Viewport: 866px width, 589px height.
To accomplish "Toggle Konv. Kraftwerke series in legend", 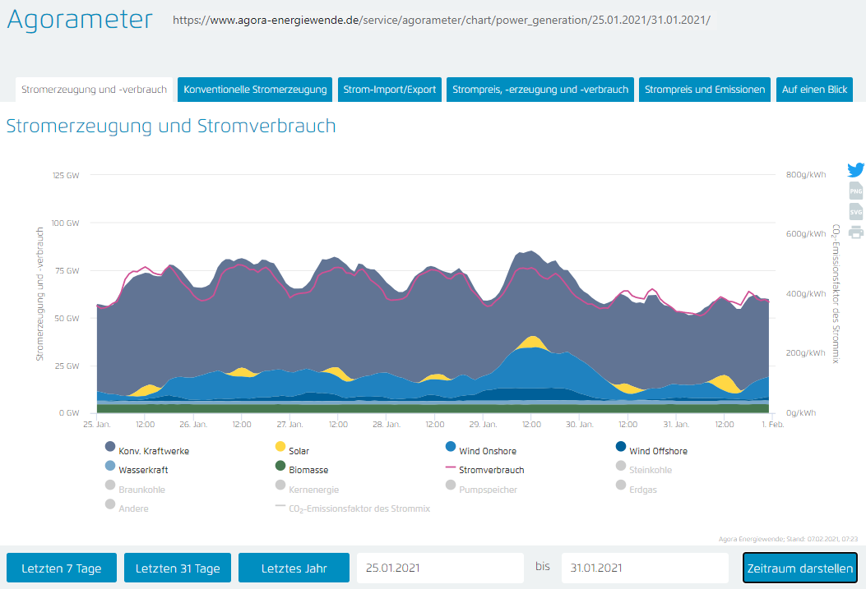I will (153, 451).
